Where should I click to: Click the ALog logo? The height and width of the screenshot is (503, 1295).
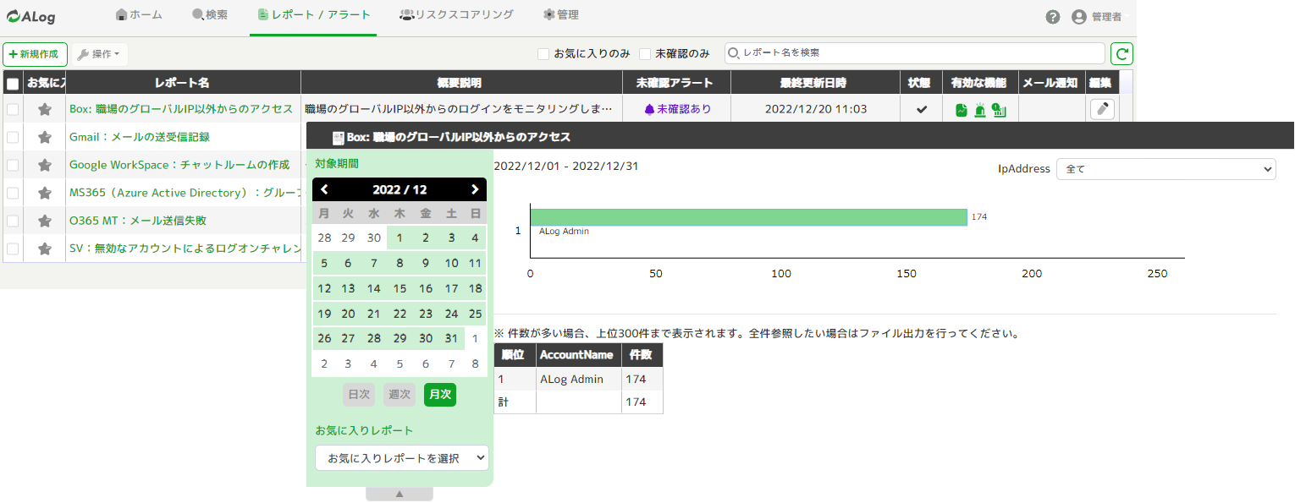(32, 15)
